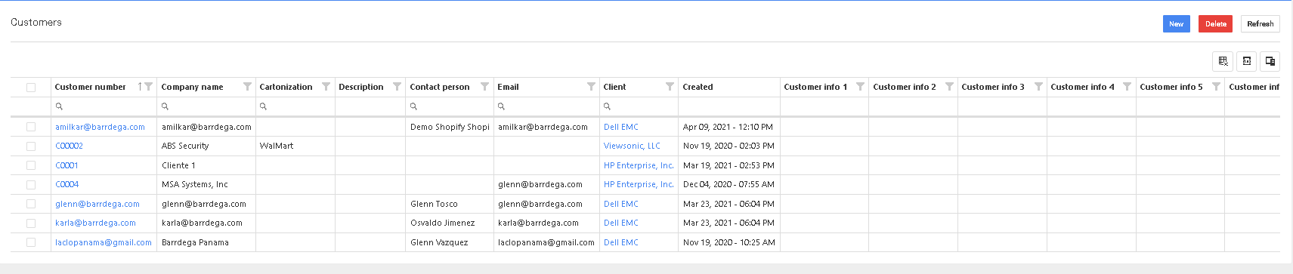Check the C0001 row checkbox
1293x274 pixels.
tap(31, 165)
